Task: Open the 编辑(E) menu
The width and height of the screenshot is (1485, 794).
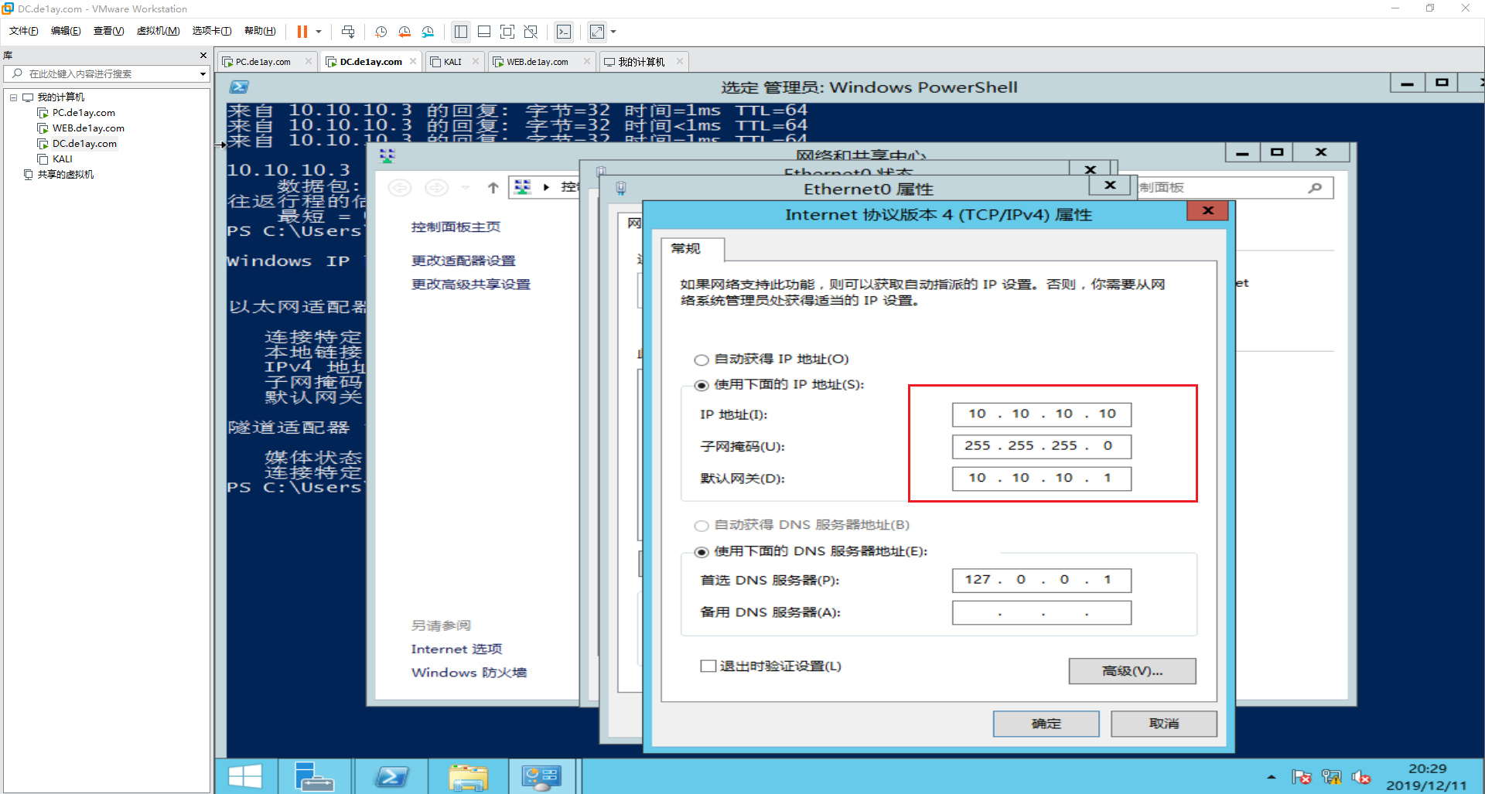Action: tap(66, 31)
